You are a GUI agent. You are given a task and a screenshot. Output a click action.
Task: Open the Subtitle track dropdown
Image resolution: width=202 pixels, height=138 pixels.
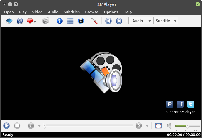(x=166, y=21)
